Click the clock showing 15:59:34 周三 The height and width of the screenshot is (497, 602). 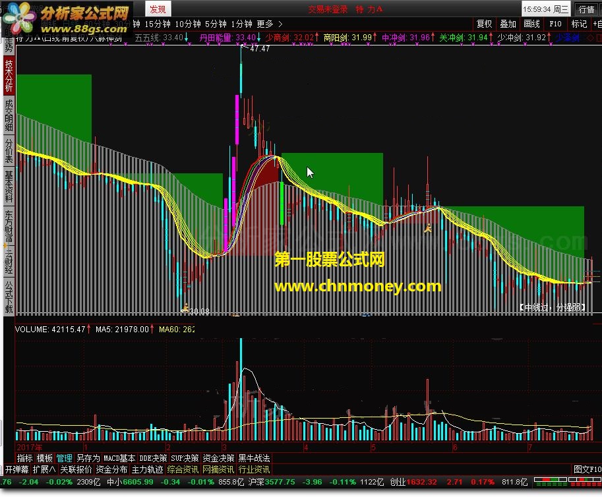coord(545,9)
